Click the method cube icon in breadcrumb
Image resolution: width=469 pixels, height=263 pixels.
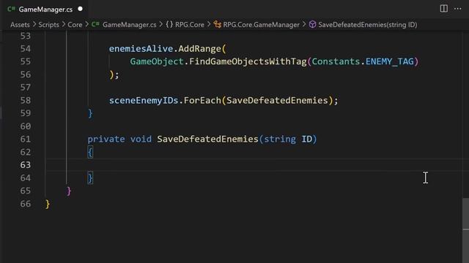pyautogui.click(x=312, y=24)
